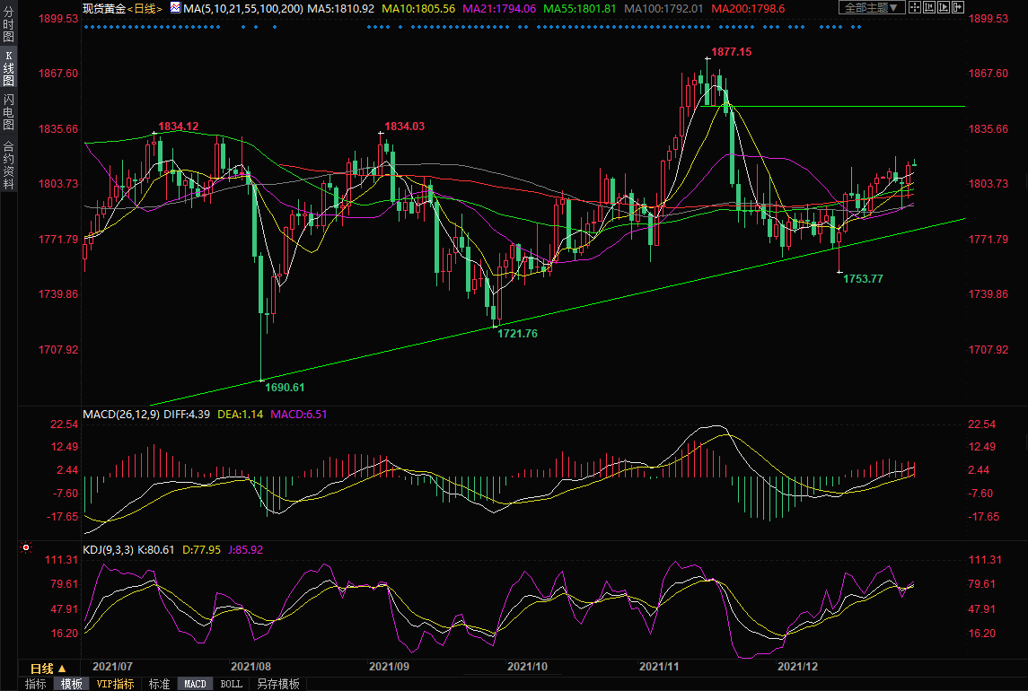Select the 指标 bottom tab
Viewport: 1028px width, 691px height.
(x=36, y=684)
